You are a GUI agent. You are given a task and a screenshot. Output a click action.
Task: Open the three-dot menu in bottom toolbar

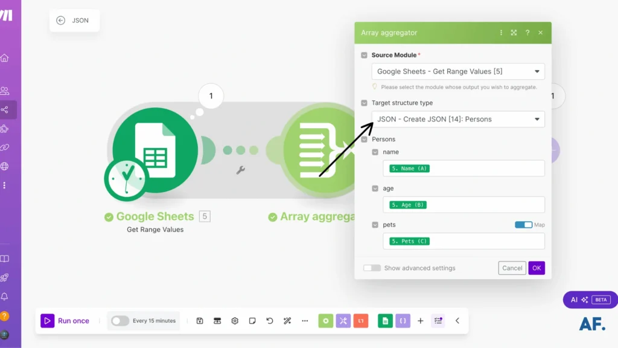click(x=305, y=321)
